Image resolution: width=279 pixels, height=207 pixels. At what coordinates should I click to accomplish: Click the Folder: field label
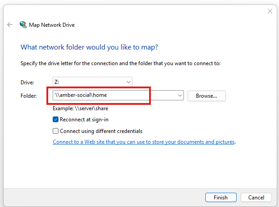[29, 96]
